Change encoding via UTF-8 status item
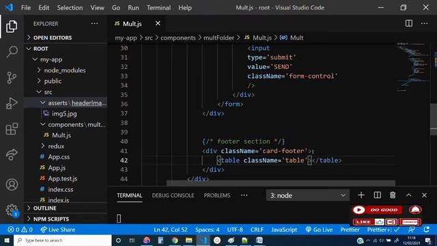The width and height of the screenshot is (437, 246). tap(235, 230)
